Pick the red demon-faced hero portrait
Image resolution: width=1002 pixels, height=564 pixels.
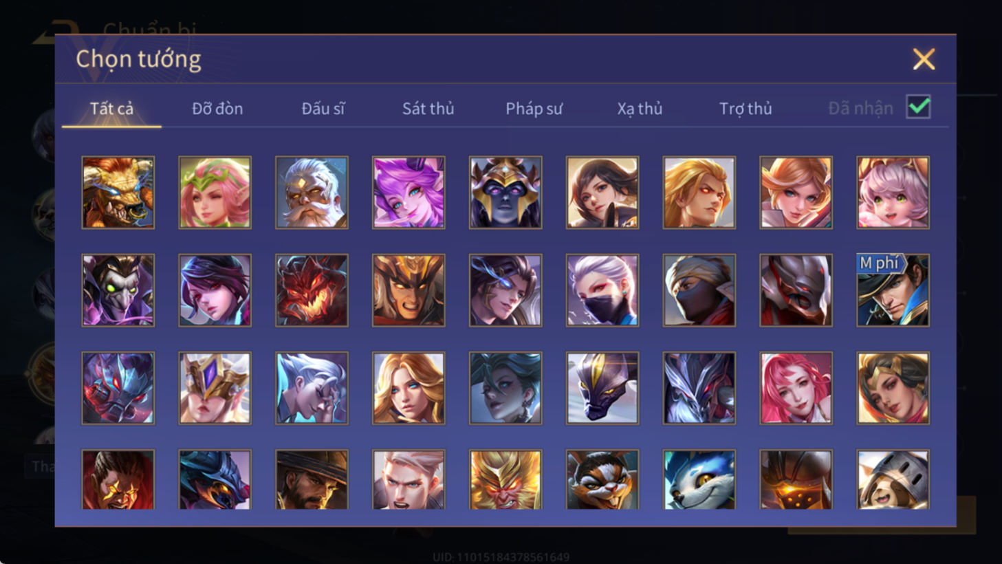pos(312,290)
